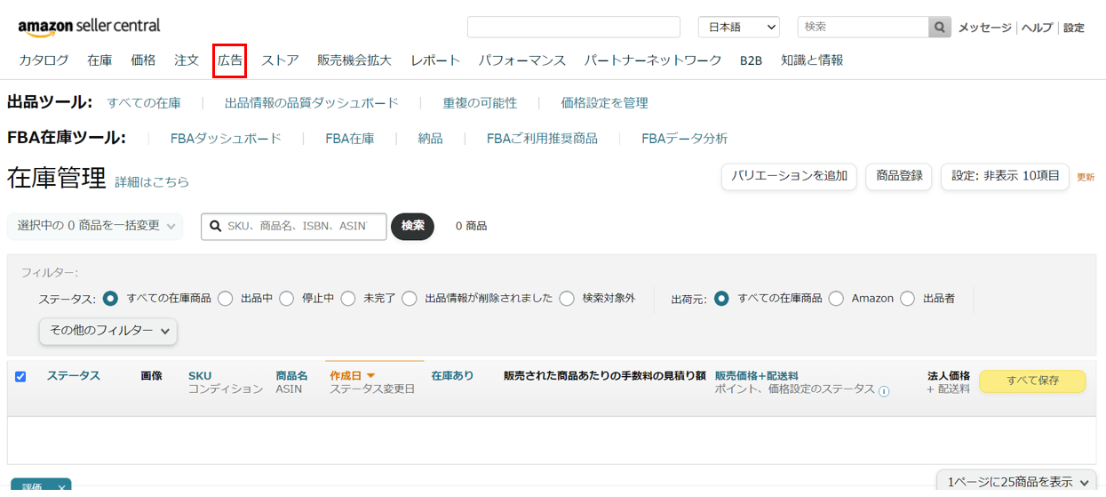Viewport: 1106px width, 497px height.
Task: Open the 販売機会拡大 menu
Action: 354,60
